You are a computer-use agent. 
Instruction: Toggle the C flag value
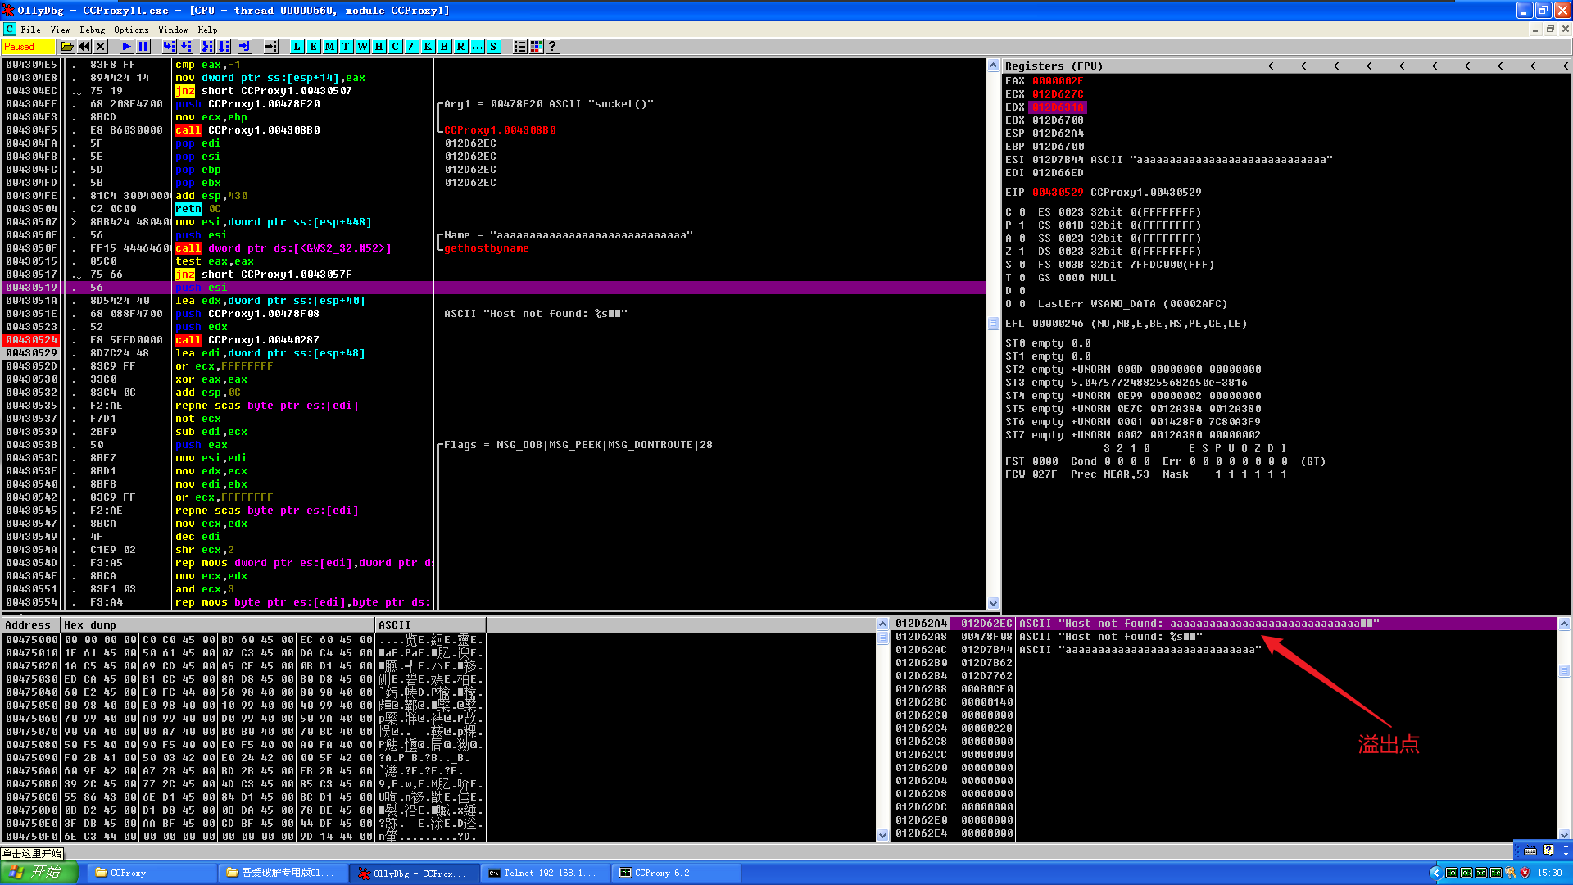click(x=1022, y=212)
